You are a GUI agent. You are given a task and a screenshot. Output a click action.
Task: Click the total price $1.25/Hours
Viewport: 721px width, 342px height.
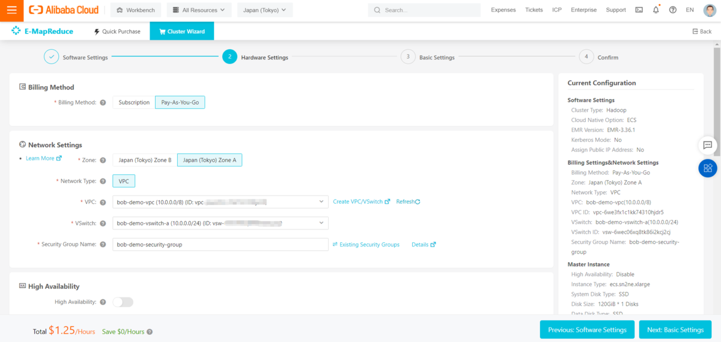pos(71,331)
